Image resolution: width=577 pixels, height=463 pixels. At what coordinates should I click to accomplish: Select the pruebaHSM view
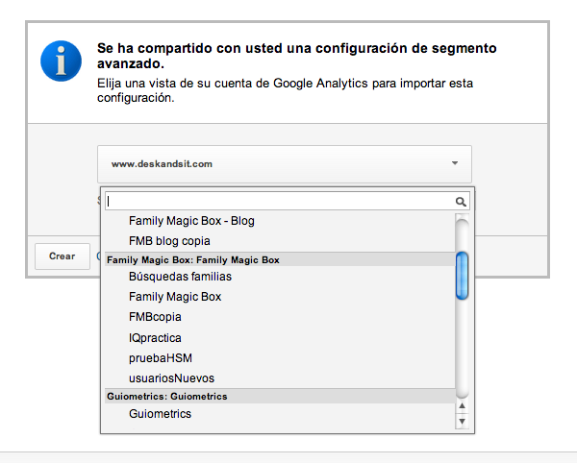(154, 358)
